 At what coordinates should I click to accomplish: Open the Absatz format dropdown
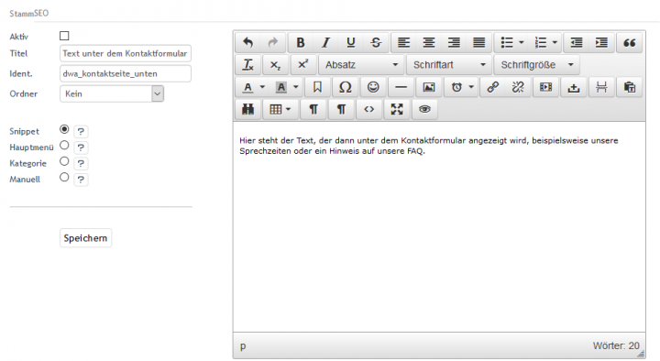[361, 65]
